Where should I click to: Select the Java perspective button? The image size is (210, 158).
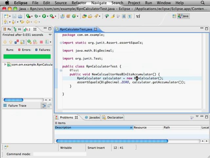pos(183,16)
